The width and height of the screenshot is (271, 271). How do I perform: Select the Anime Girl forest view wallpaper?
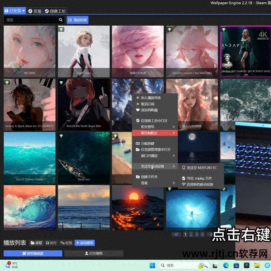pyautogui.click(x=245, y=51)
